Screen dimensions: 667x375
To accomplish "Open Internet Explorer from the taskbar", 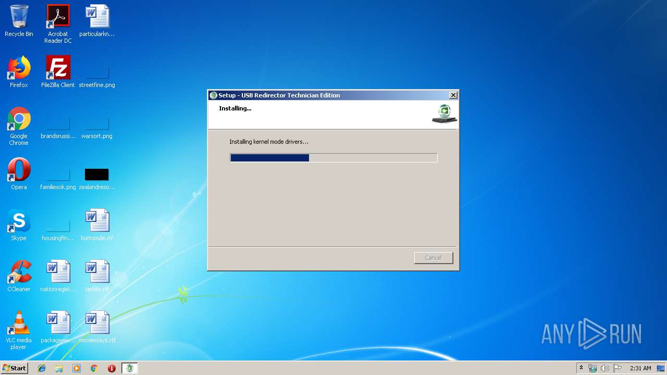I will (x=42, y=368).
